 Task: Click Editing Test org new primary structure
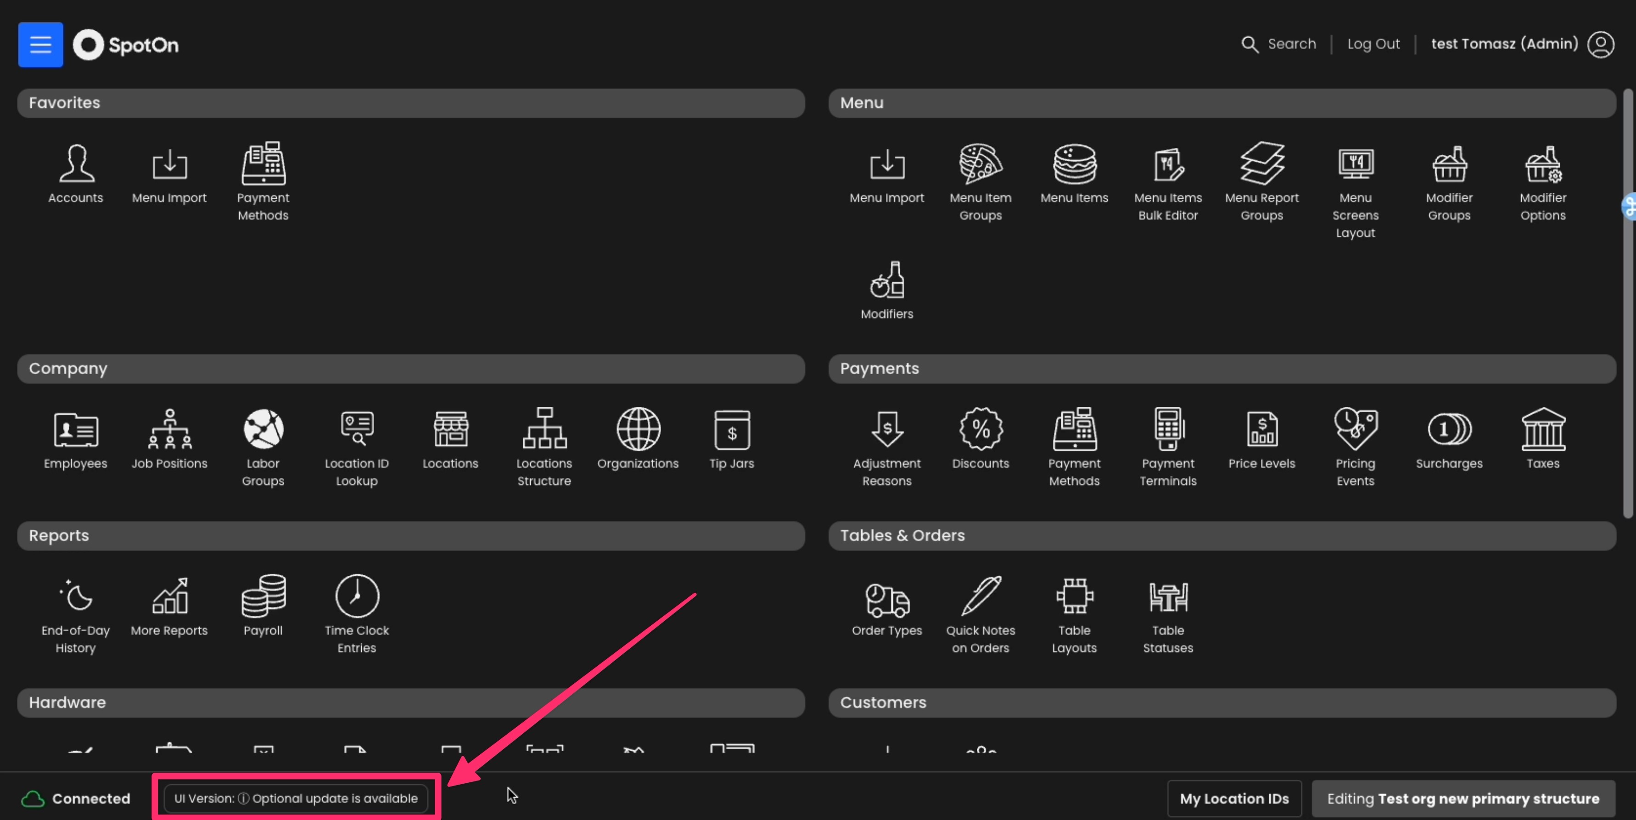pos(1462,798)
